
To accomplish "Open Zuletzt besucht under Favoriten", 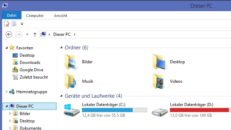I will click(x=34, y=77).
